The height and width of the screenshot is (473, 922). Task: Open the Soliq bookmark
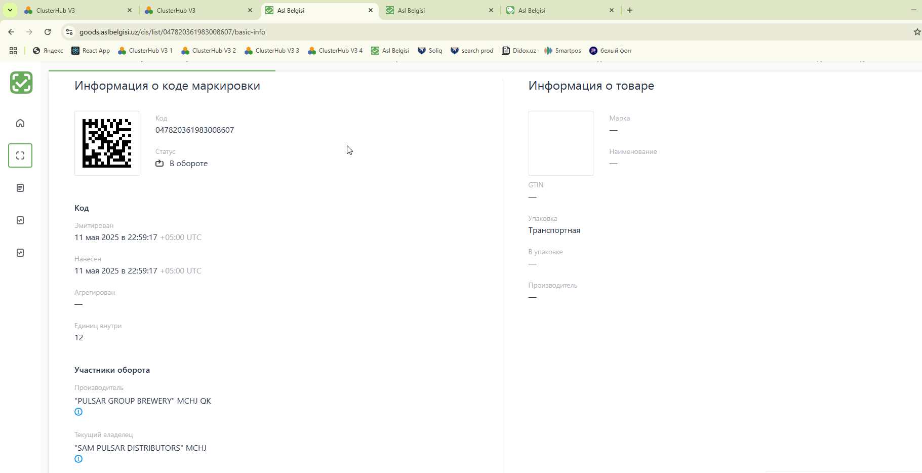pos(430,51)
